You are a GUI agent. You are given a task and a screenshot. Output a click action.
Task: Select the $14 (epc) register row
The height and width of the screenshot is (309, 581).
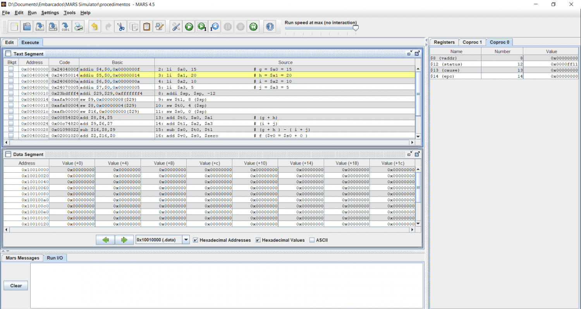tap(504, 76)
